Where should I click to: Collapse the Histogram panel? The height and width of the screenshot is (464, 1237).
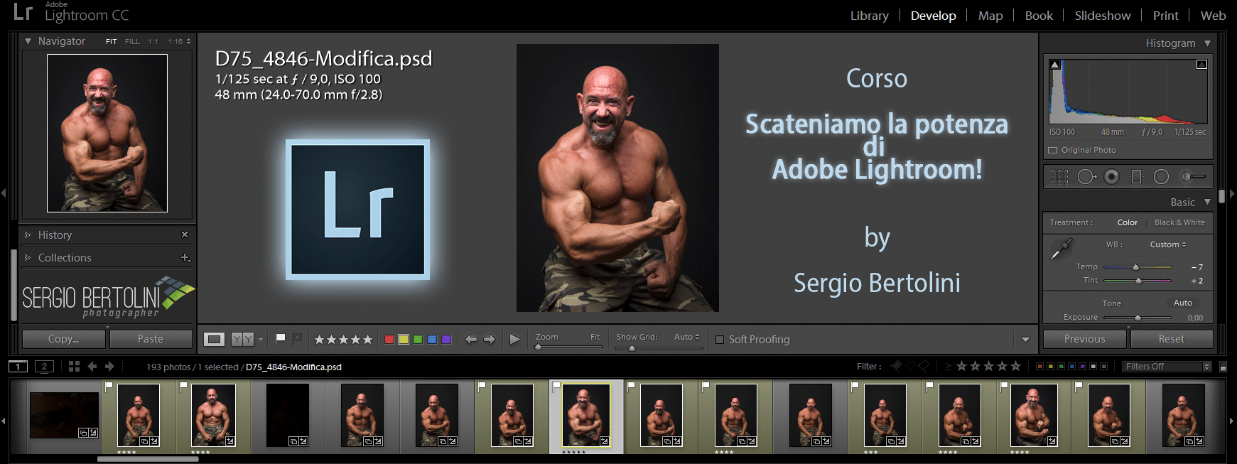click(1207, 43)
